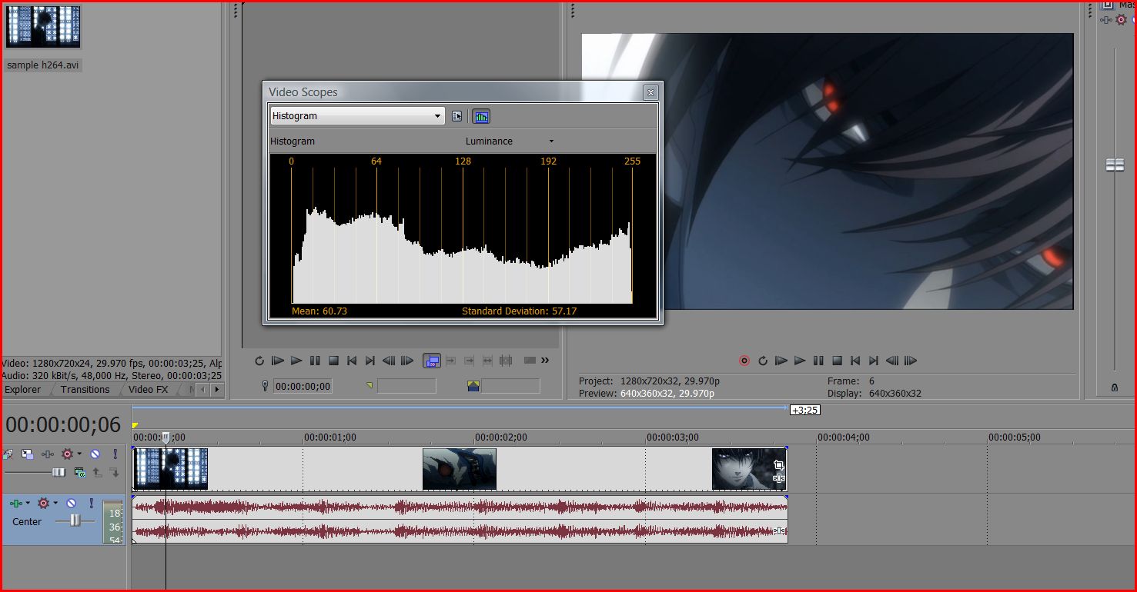Solo the audio track
The width and height of the screenshot is (1137, 592).
91,503
